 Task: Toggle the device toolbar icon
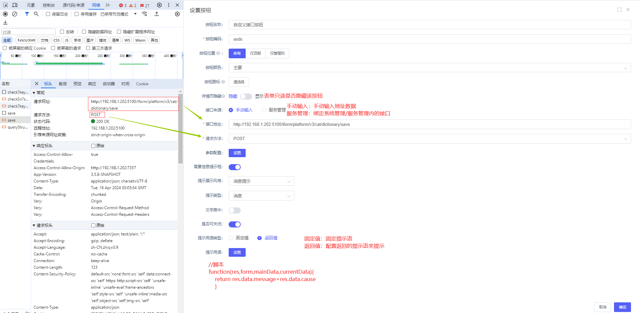(15, 5)
